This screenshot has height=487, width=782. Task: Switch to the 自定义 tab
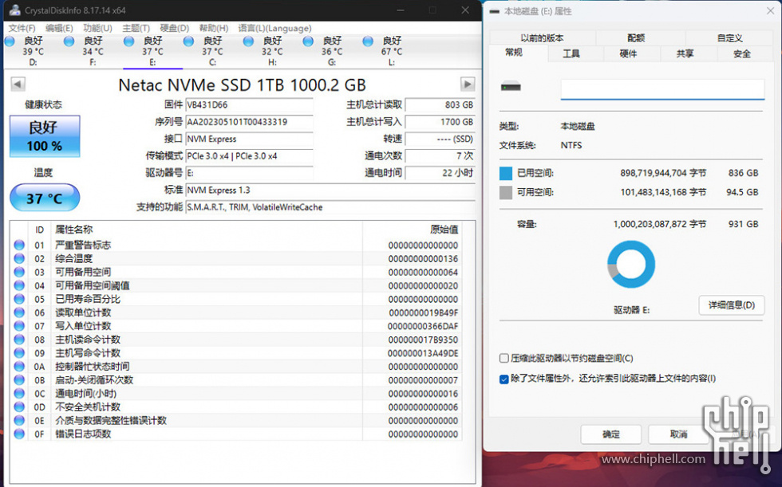point(730,37)
